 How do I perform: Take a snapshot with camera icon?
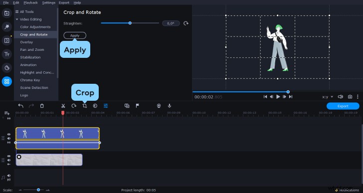click(350, 97)
